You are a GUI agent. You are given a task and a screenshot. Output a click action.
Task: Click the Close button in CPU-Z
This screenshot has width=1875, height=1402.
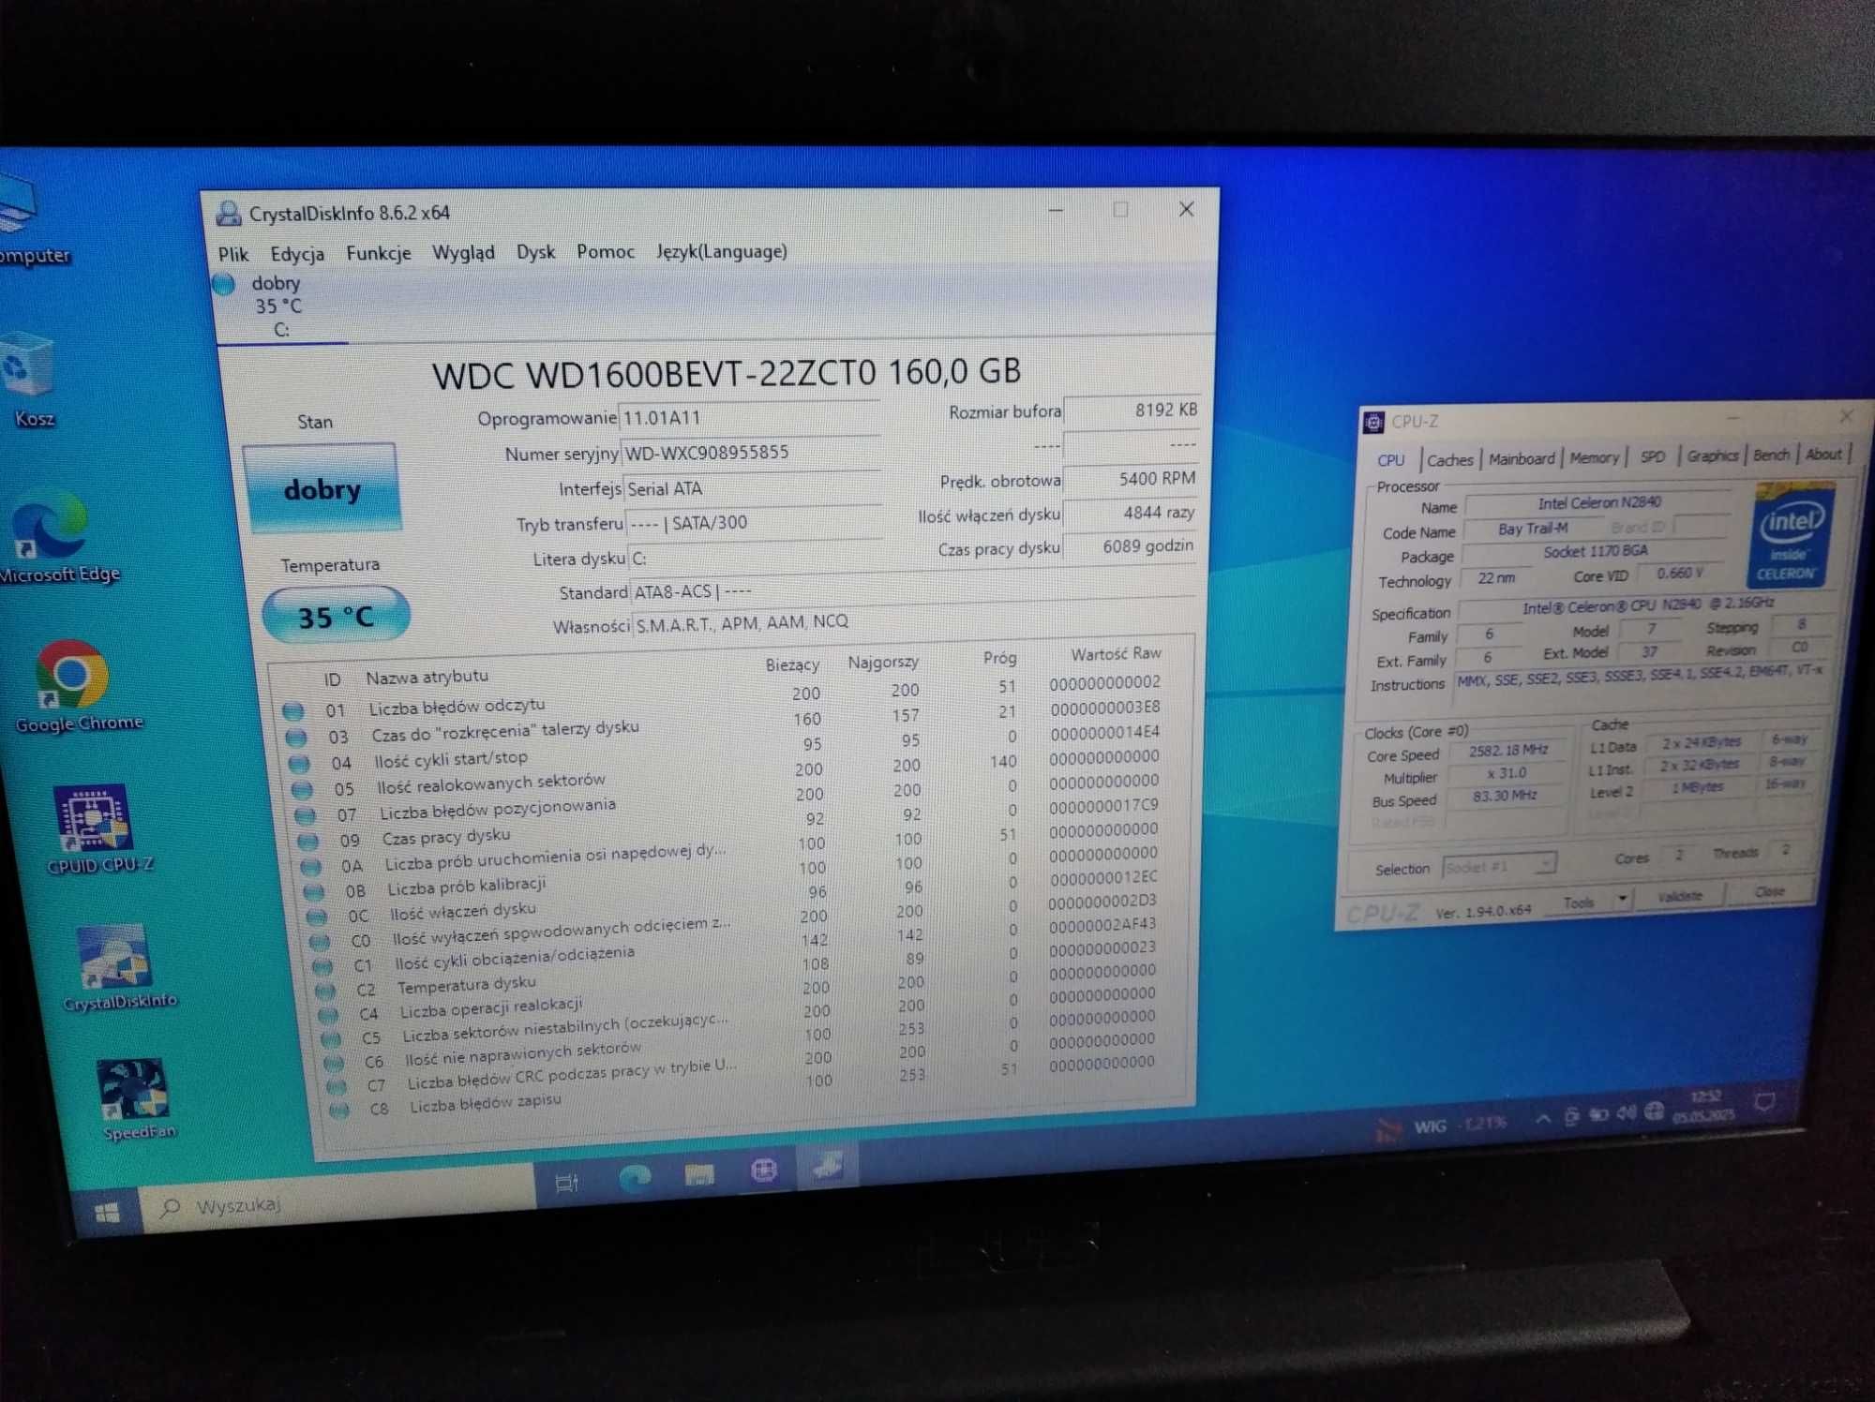(x=1769, y=892)
